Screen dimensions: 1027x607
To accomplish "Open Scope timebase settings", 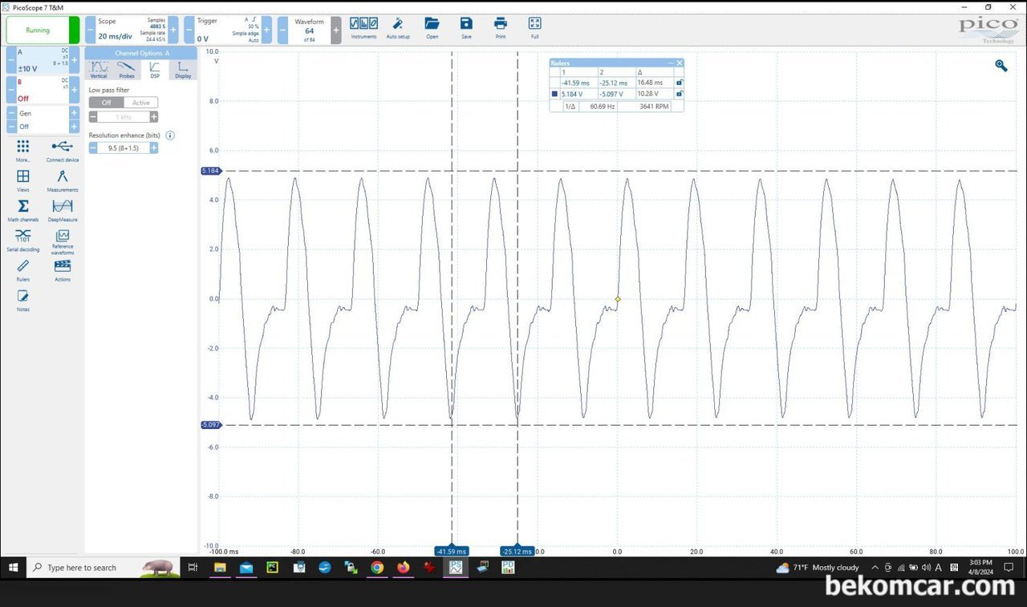I will click(132, 30).
